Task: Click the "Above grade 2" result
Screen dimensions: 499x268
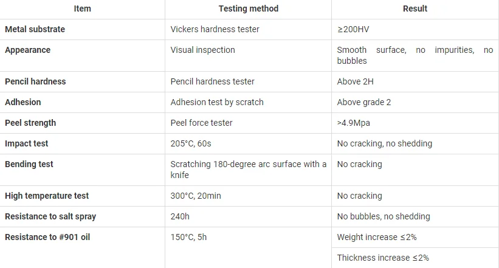Action: tap(364, 102)
